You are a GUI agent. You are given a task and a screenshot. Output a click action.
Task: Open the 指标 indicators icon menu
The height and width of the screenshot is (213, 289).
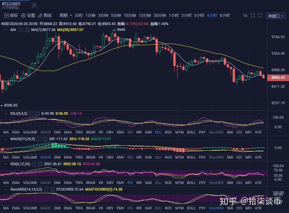[7, 15]
